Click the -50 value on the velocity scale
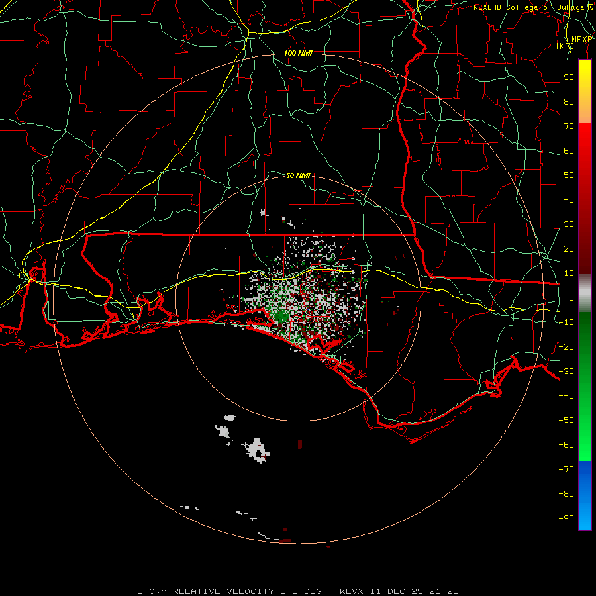596x596 pixels. tap(566, 421)
